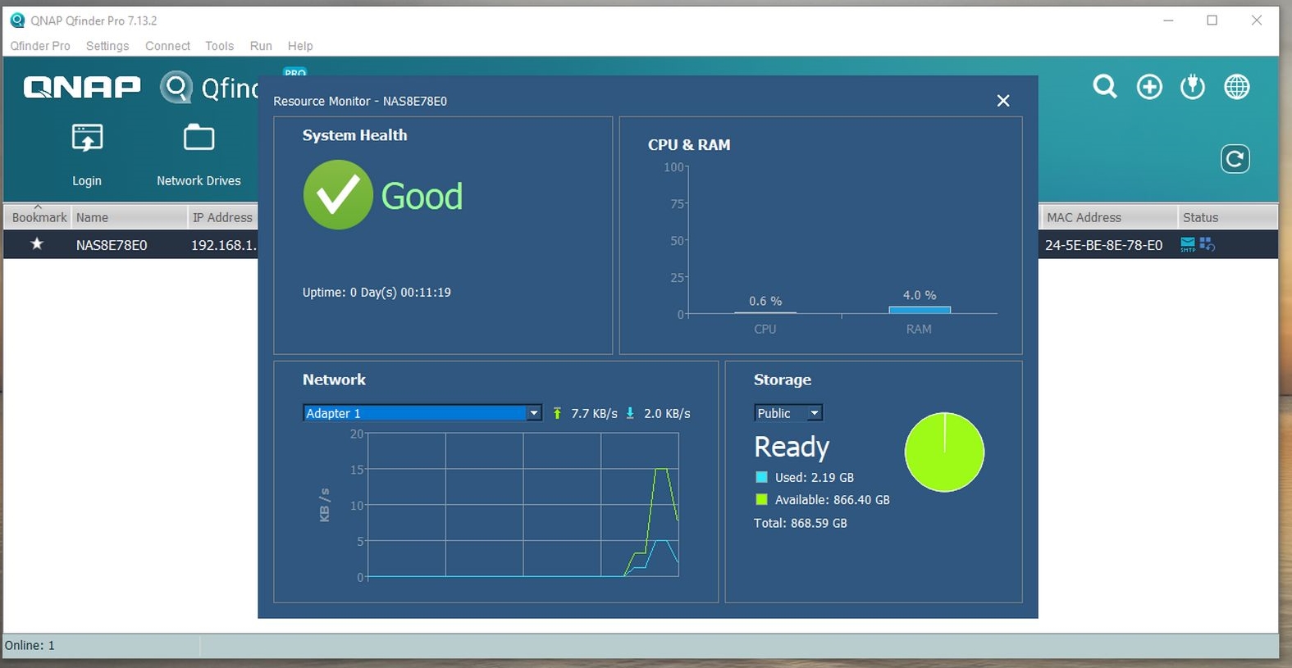Click the Status column header
The width and height of the screenshot is (1292, 668).
1200,217
